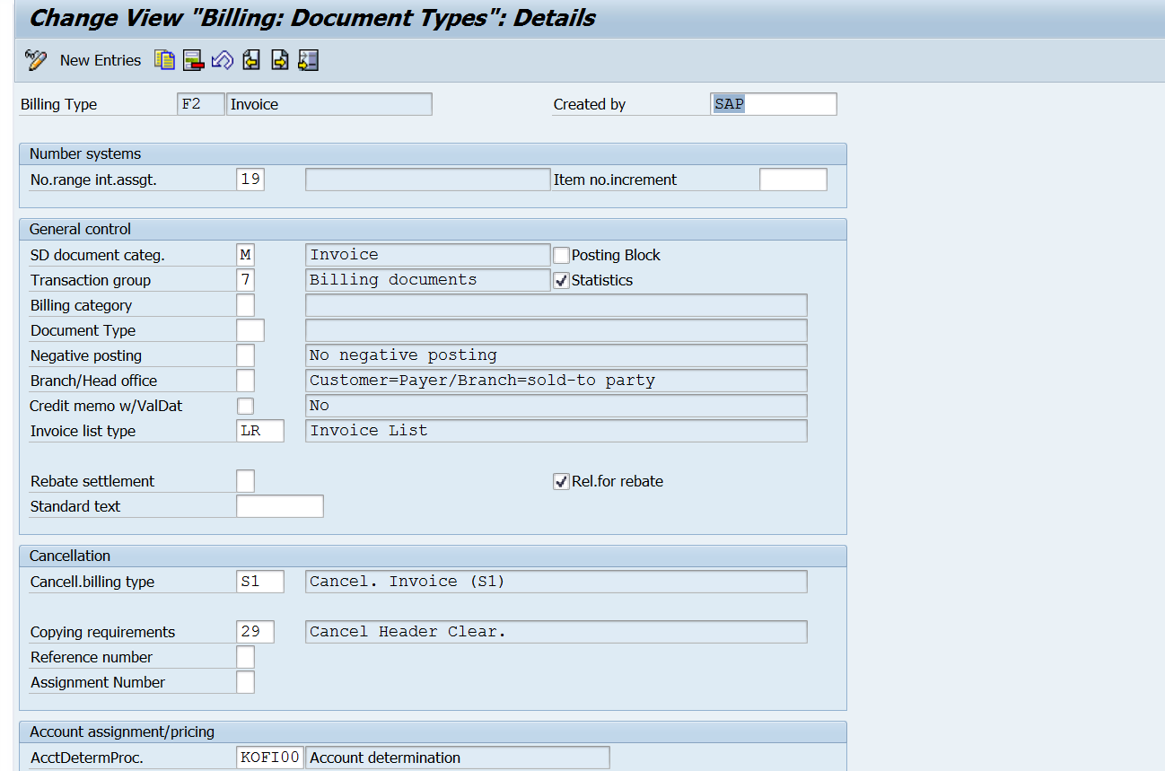Click the Standard text input field
The image size is (1165, 771).
[x=279, y=506]
